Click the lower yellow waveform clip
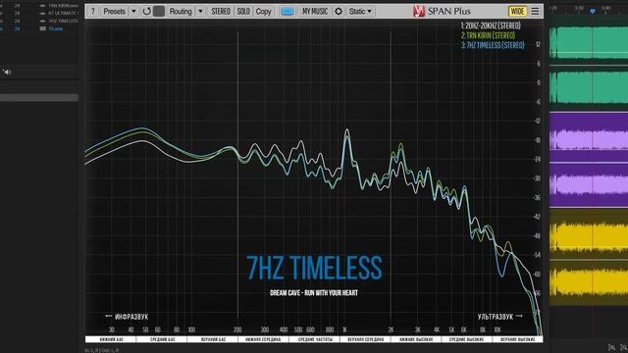628x353 pixels. [x=589, y=282]
